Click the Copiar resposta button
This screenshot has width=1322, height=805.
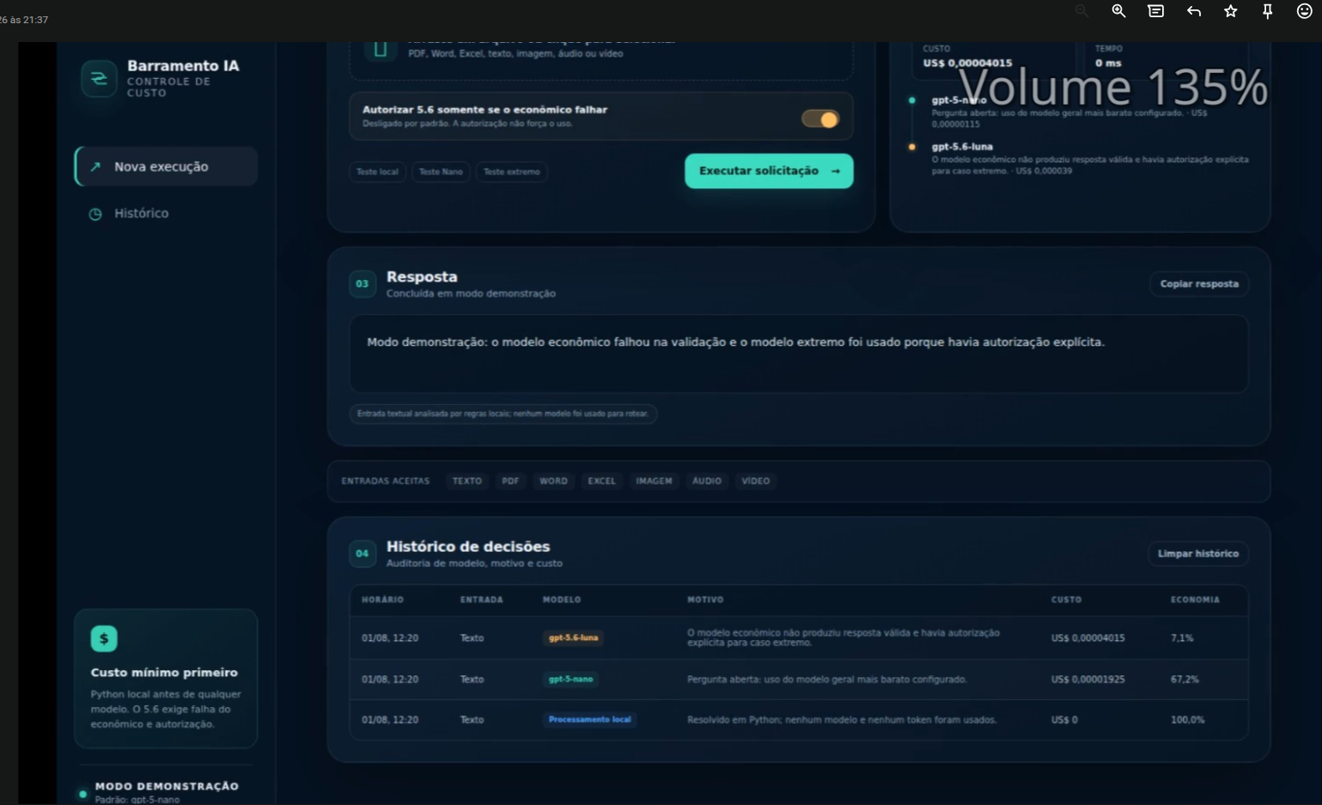(x=1199, y=284)
